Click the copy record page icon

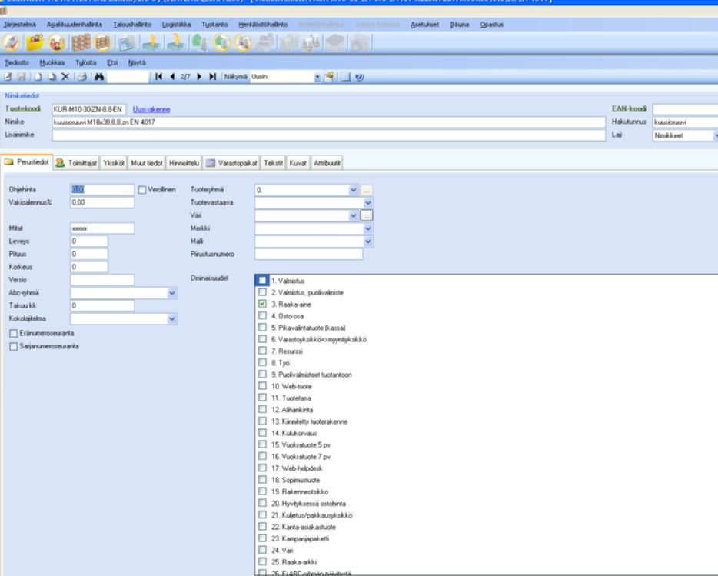[x=52, y=77]
